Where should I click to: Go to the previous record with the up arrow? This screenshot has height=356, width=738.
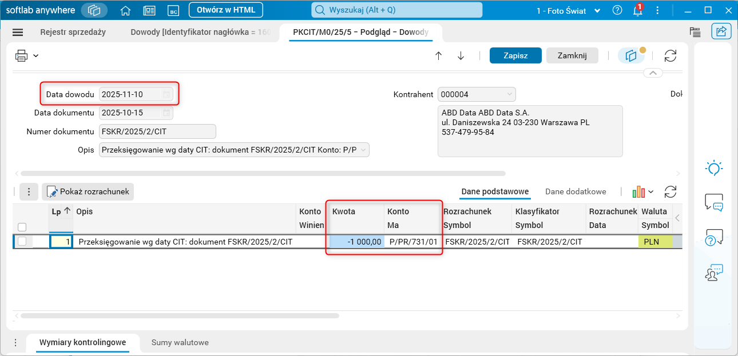439,55
